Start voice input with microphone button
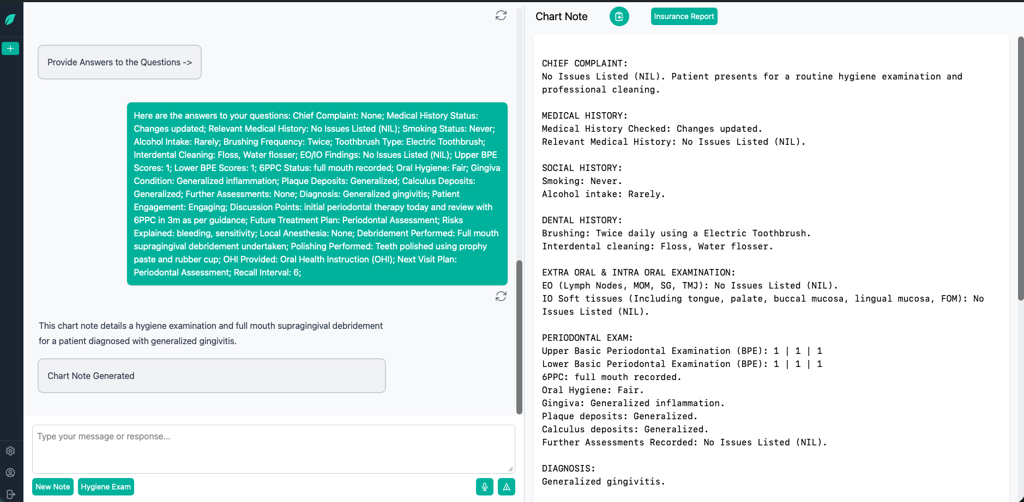Viewport: 1024px width, 502px height. pos(484,487)
